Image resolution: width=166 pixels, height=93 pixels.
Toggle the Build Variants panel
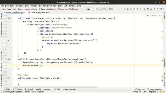1,80
